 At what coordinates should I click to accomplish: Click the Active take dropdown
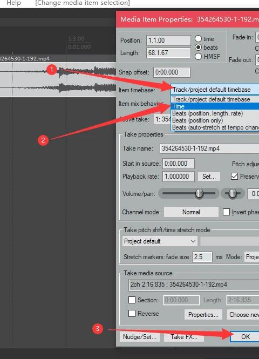162,119
